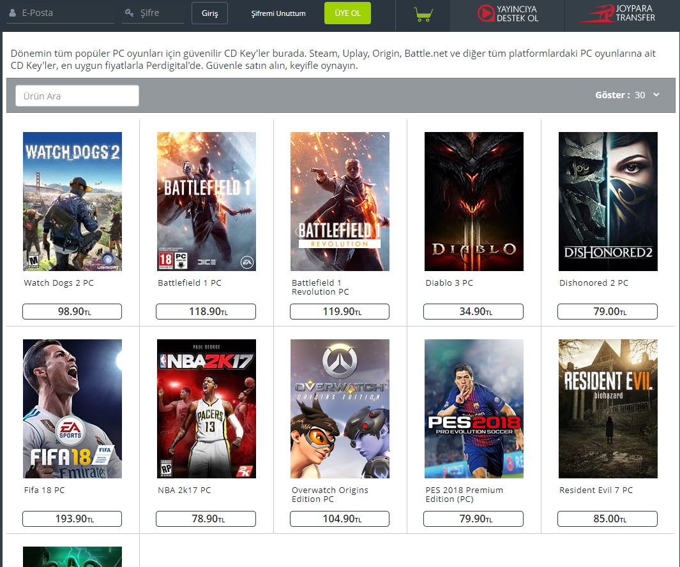Open Joypara Transfer link
The height and width of the screenshot is (567, 680).
617,13
